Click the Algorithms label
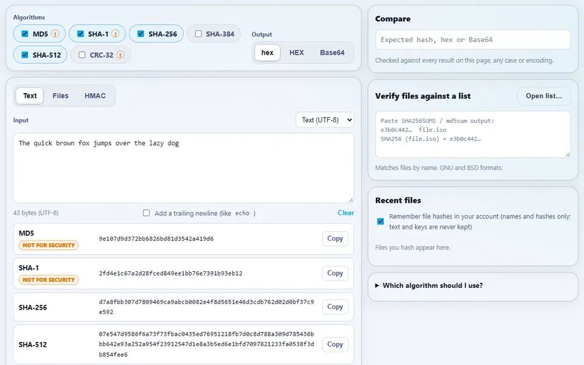Viewport: 584px width, 365px height. tap(29, 17)
